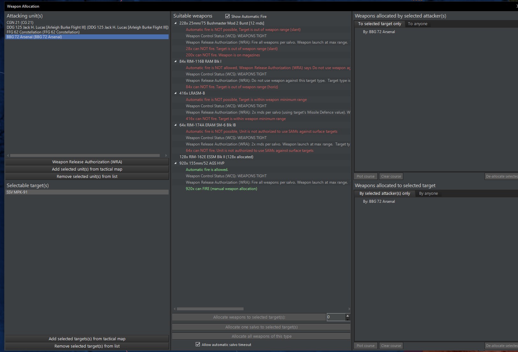Click '84x can NOT fire' range (horiz) line
This screenshot has width=518, height=352.
pos(232,87)
